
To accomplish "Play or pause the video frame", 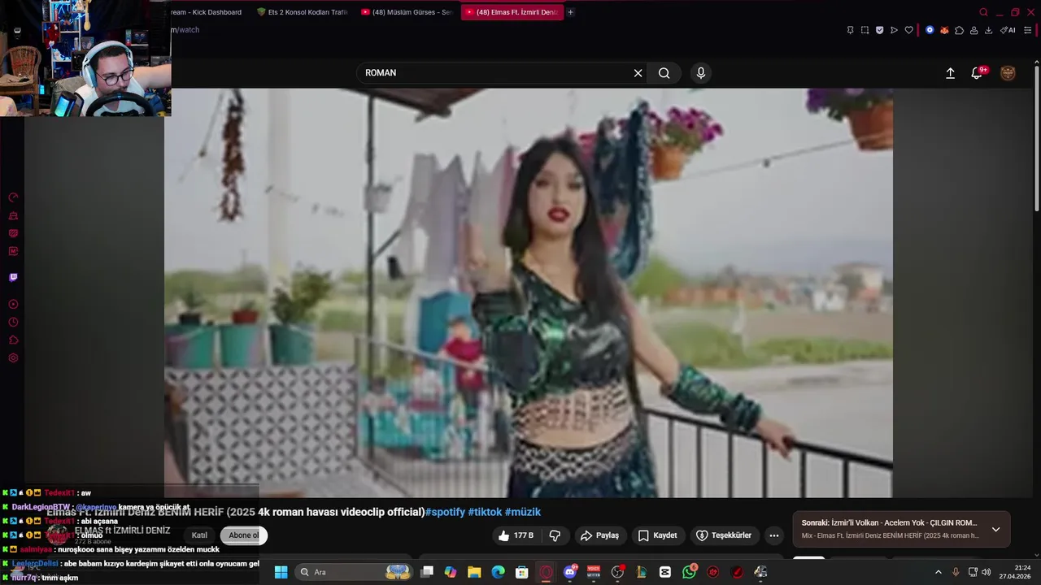I will pyautogui.click(x=529, y=292).
